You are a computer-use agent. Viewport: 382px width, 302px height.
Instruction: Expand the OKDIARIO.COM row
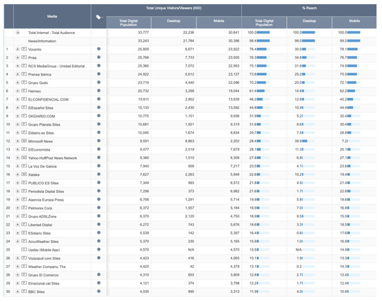pyautogui.click(x=17, y=116)
